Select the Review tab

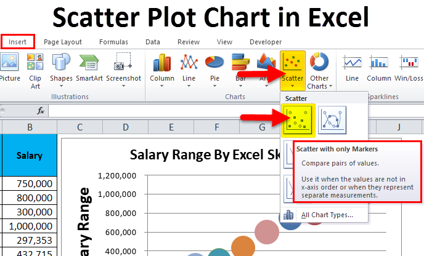[x=189, y=42]
